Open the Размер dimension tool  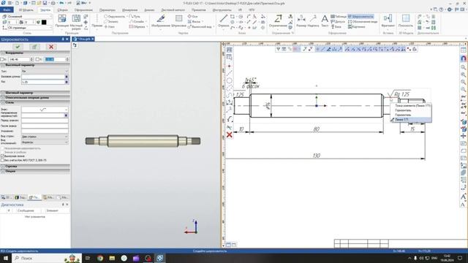(x=301, y=21)
